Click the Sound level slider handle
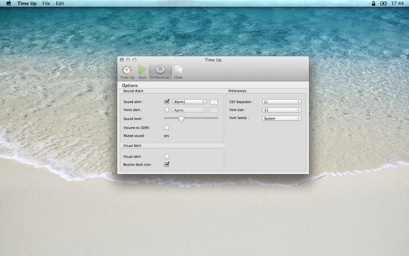 tap(181, 119)
